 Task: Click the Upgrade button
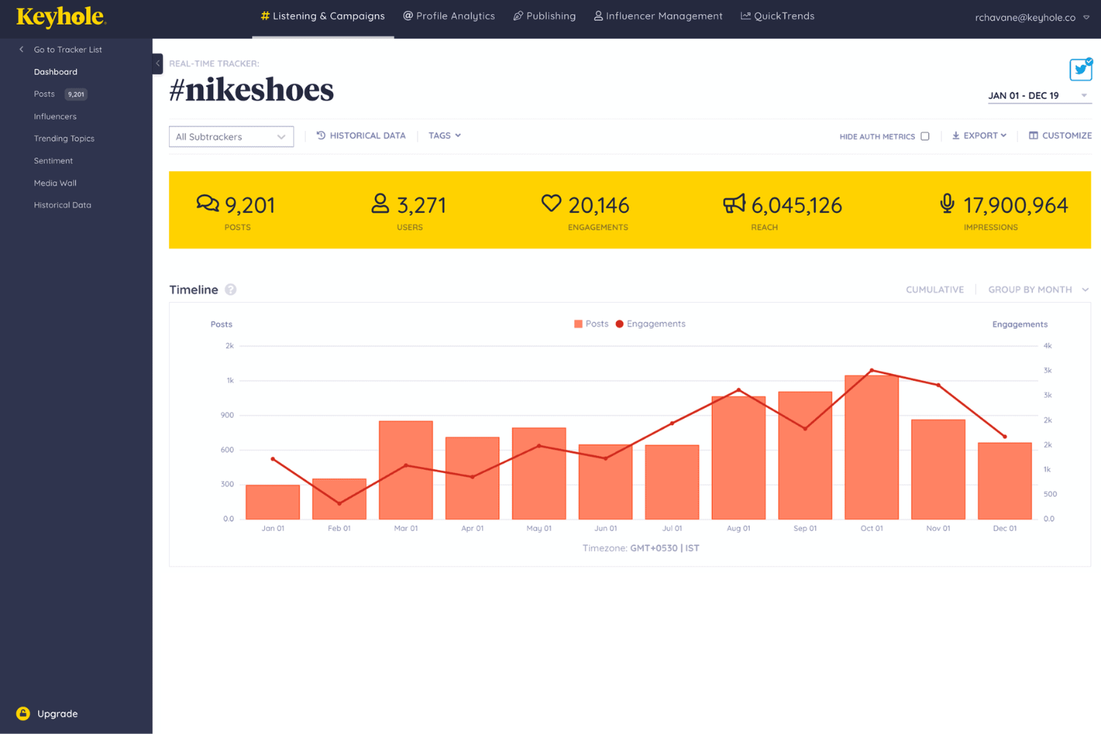point(47,713)
